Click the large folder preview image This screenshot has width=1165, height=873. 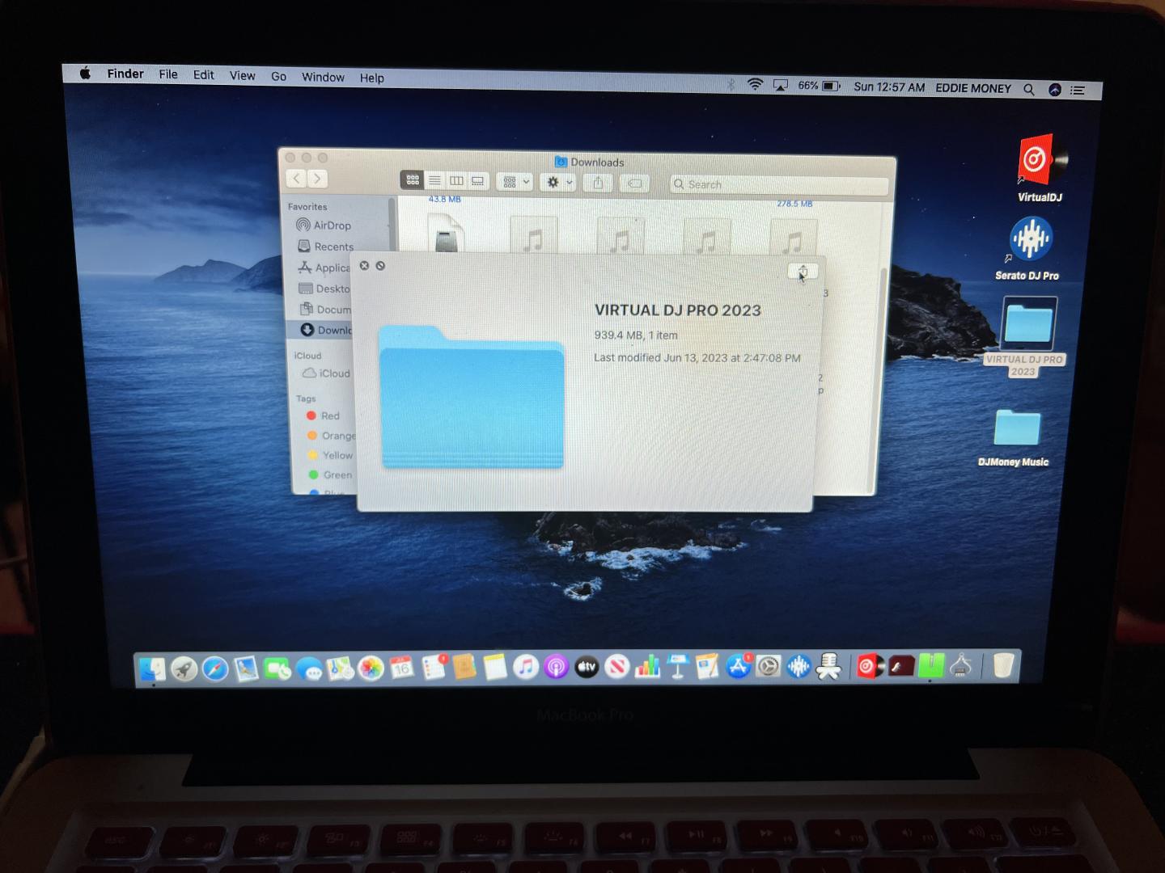tap(472, 397)
